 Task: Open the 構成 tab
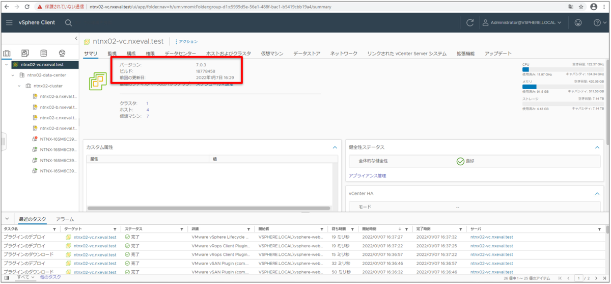[131, 54]
